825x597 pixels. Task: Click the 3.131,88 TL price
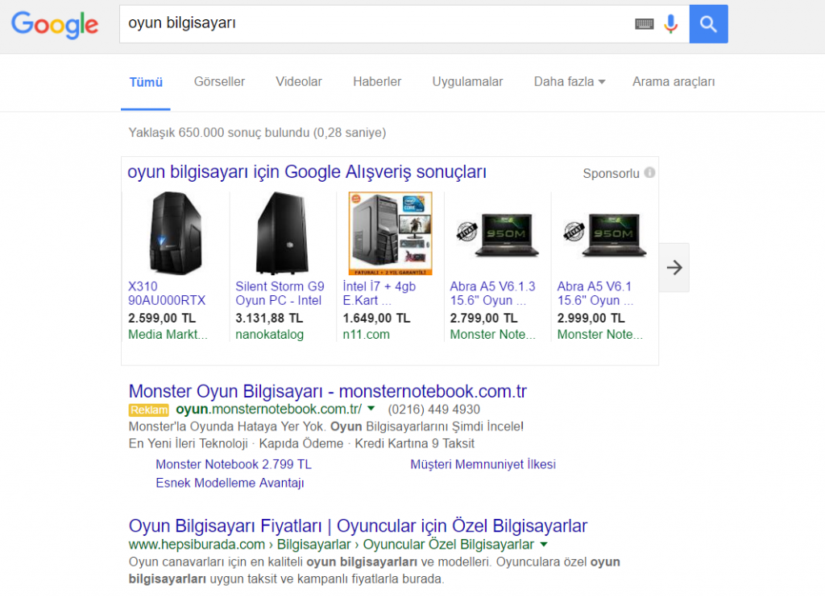pos(269,318)
